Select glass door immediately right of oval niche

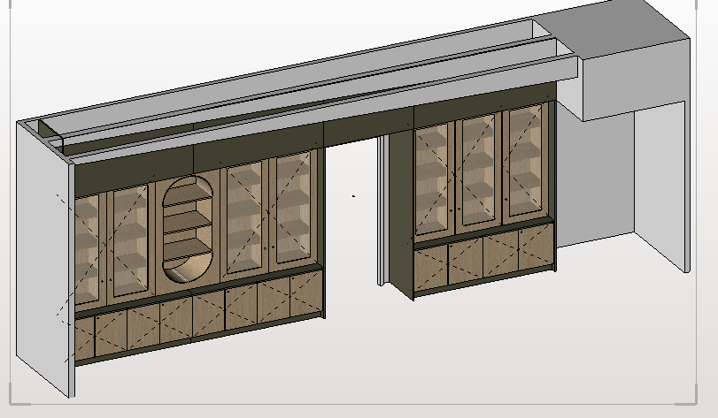pyautogui.click(x=243, y=218)
